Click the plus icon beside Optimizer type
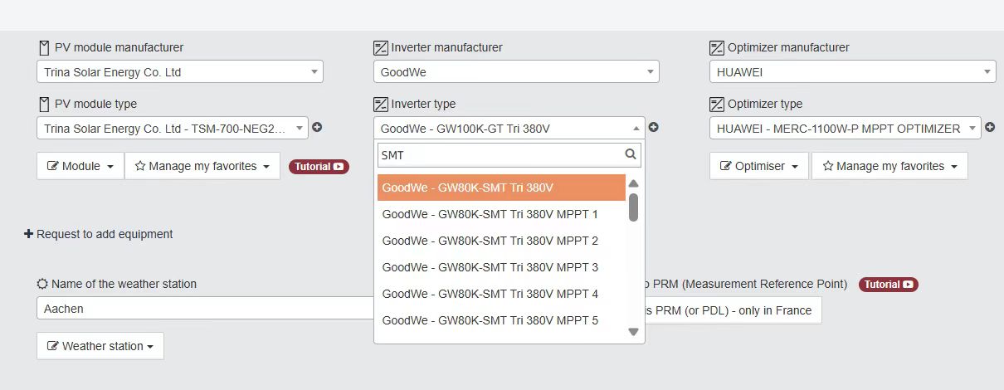1004x390 pixels. pos(990,128)
